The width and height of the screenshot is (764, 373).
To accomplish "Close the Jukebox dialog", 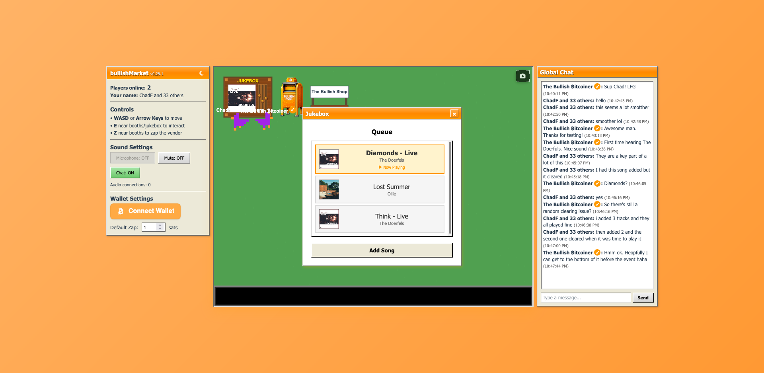I will click(454, 114).
